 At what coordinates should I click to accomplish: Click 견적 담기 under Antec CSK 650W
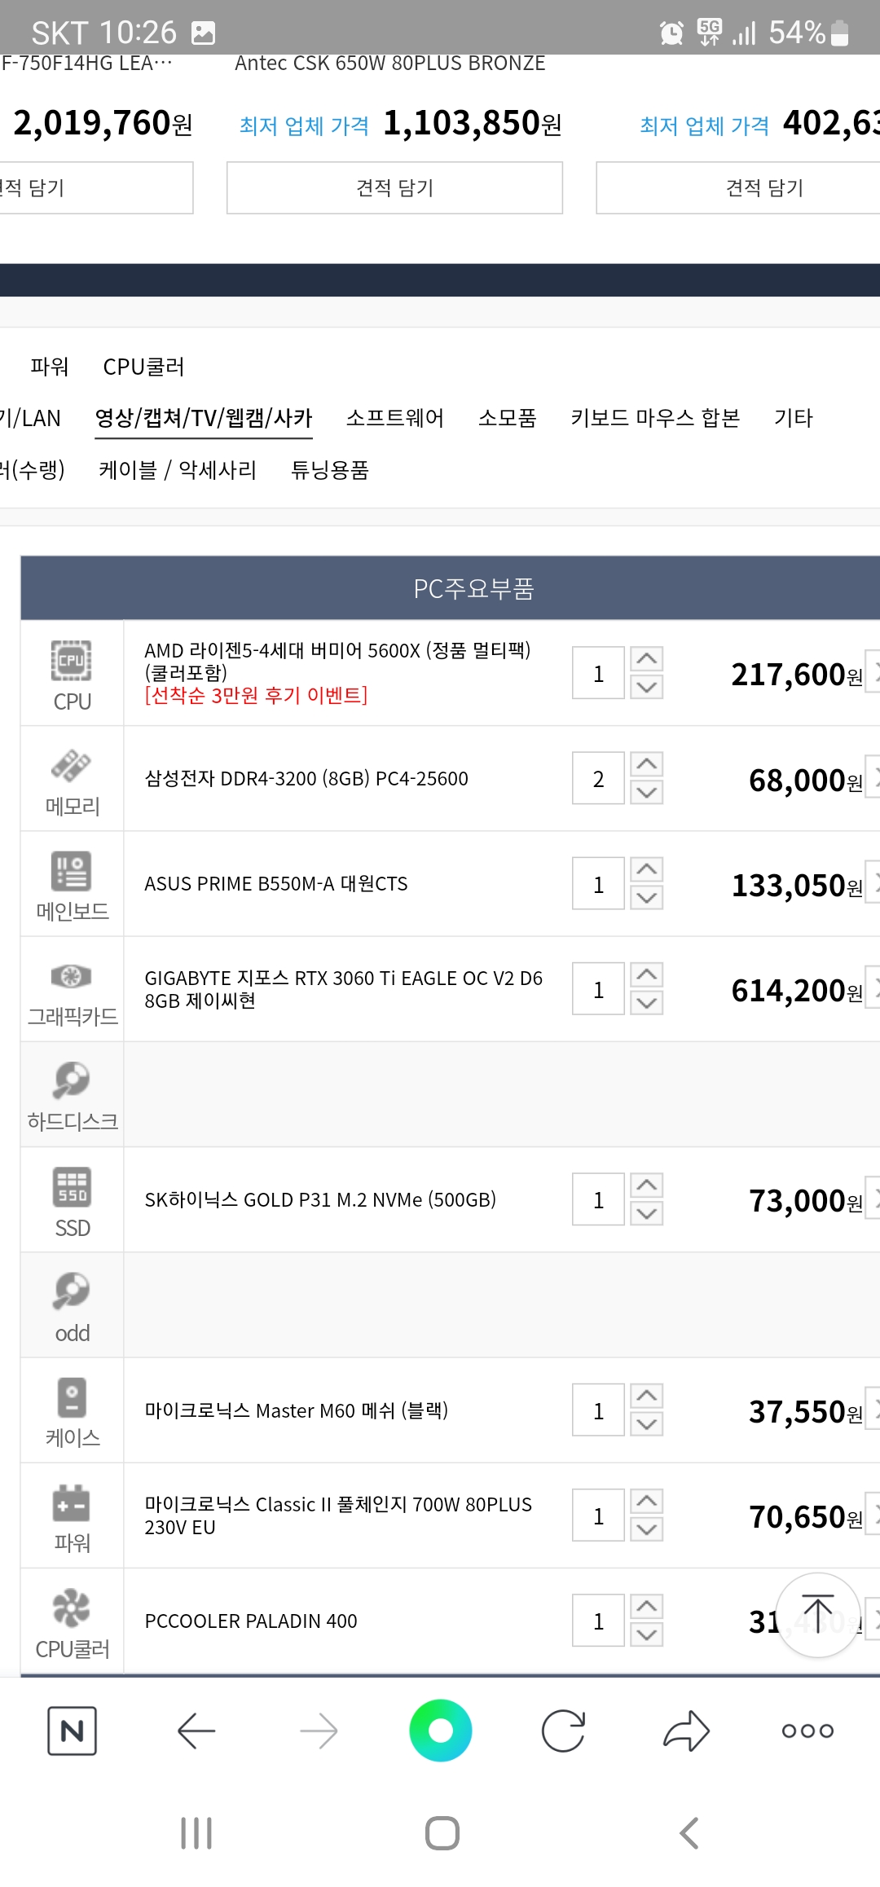click(394, 187)
